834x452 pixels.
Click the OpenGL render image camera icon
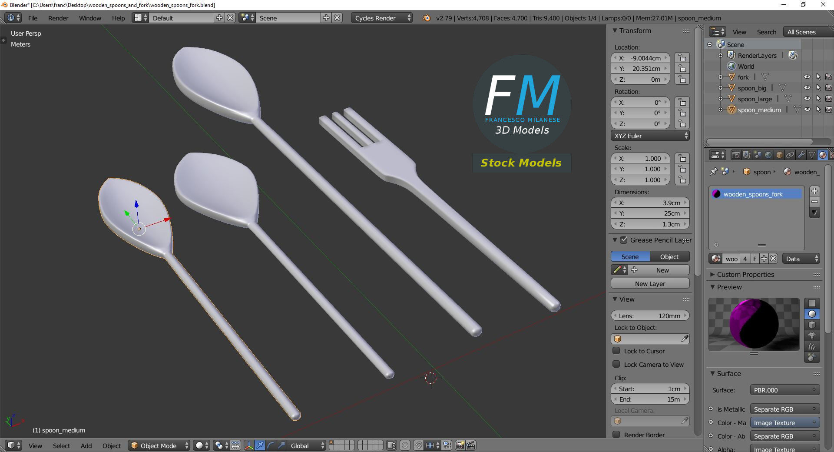click(460, 445)
